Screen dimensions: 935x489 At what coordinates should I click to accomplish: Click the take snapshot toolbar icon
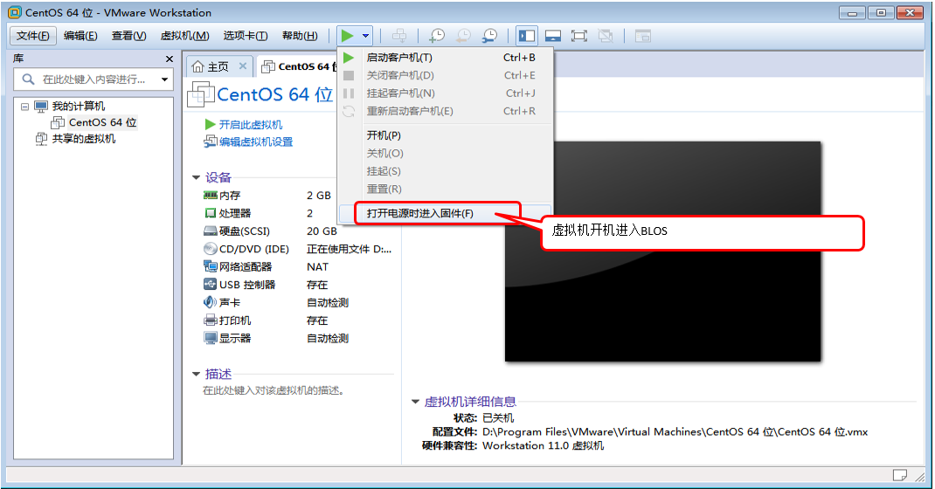tap(437, 36)
